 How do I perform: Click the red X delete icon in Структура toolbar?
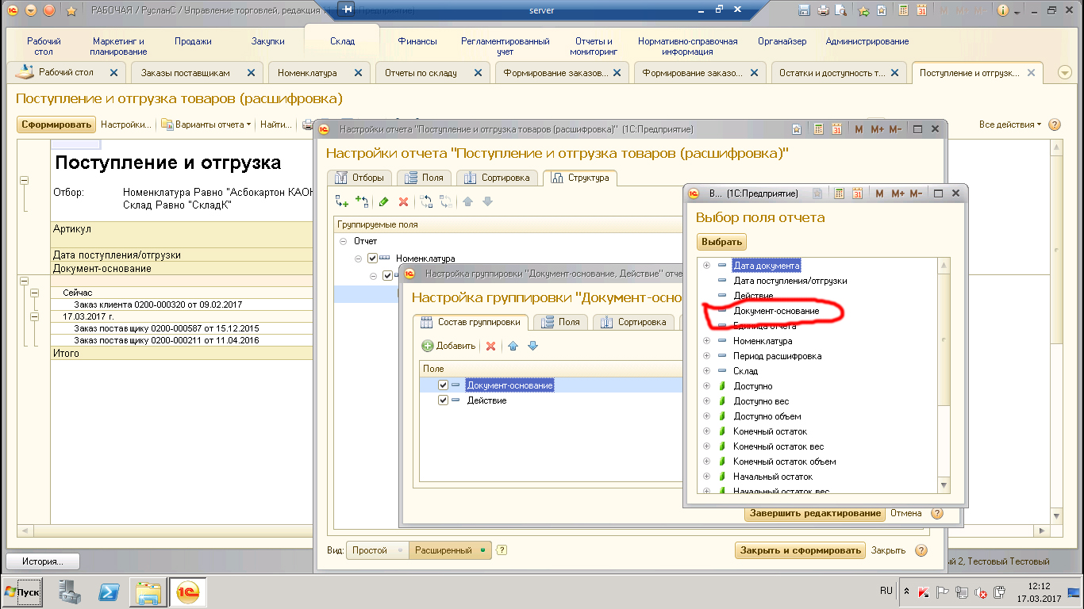403,202
